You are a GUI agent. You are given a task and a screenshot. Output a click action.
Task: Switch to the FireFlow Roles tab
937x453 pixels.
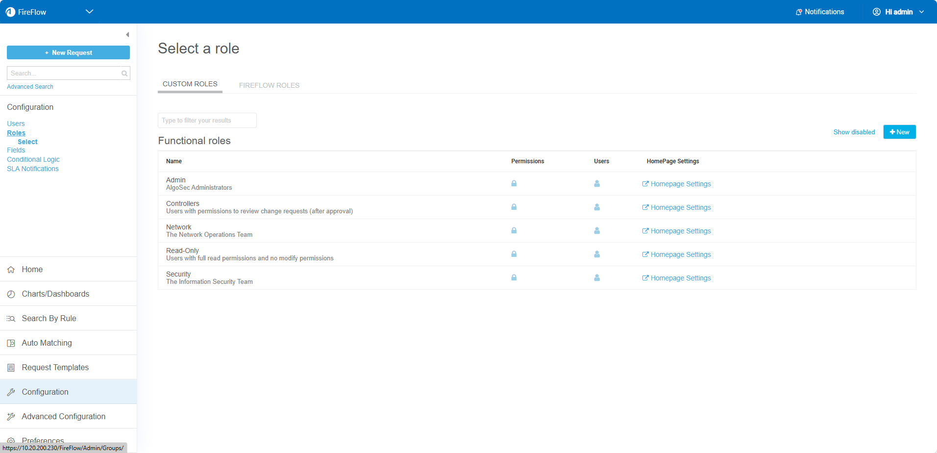[x=269, y=85]
